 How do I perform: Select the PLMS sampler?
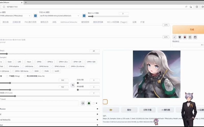click(x=45, y=71)
